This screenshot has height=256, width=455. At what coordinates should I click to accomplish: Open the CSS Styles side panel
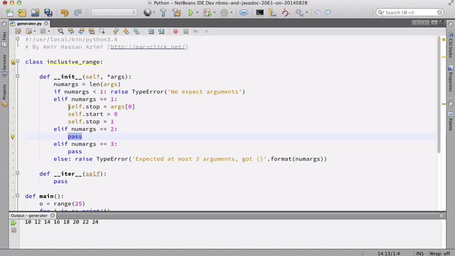click(450, 46)
